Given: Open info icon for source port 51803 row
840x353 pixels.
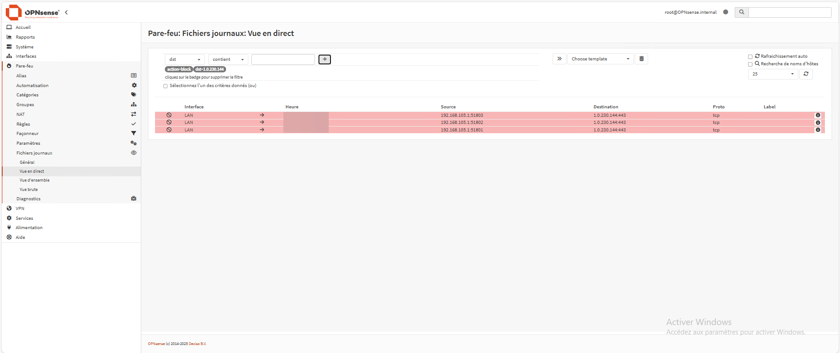Looking at the screenshot, I should (x=818, y=115).
